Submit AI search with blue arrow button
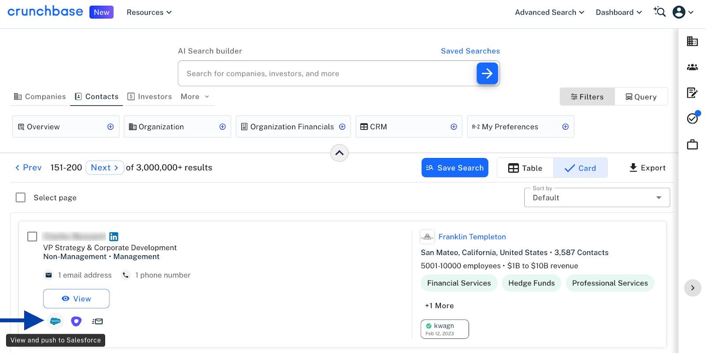The image size is (706, 353). [487, 73]
